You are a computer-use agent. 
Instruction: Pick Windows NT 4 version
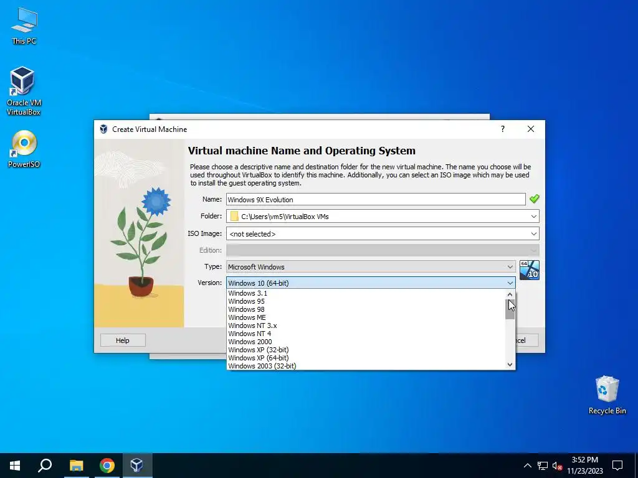click(x=366, y=334)
